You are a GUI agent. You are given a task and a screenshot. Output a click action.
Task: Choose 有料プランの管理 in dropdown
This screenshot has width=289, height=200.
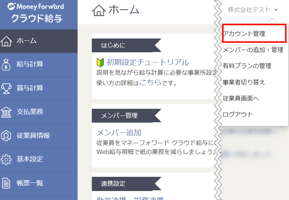(247, 66)
